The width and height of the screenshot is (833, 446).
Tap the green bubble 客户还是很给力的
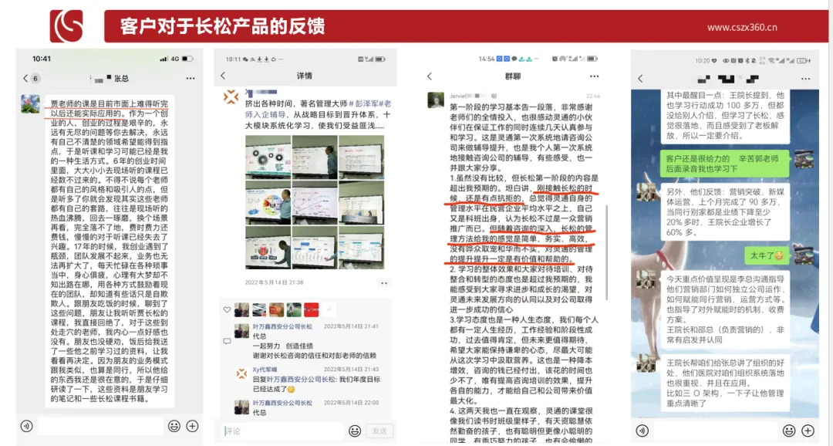pyautogui.click(x=724, y=164)
